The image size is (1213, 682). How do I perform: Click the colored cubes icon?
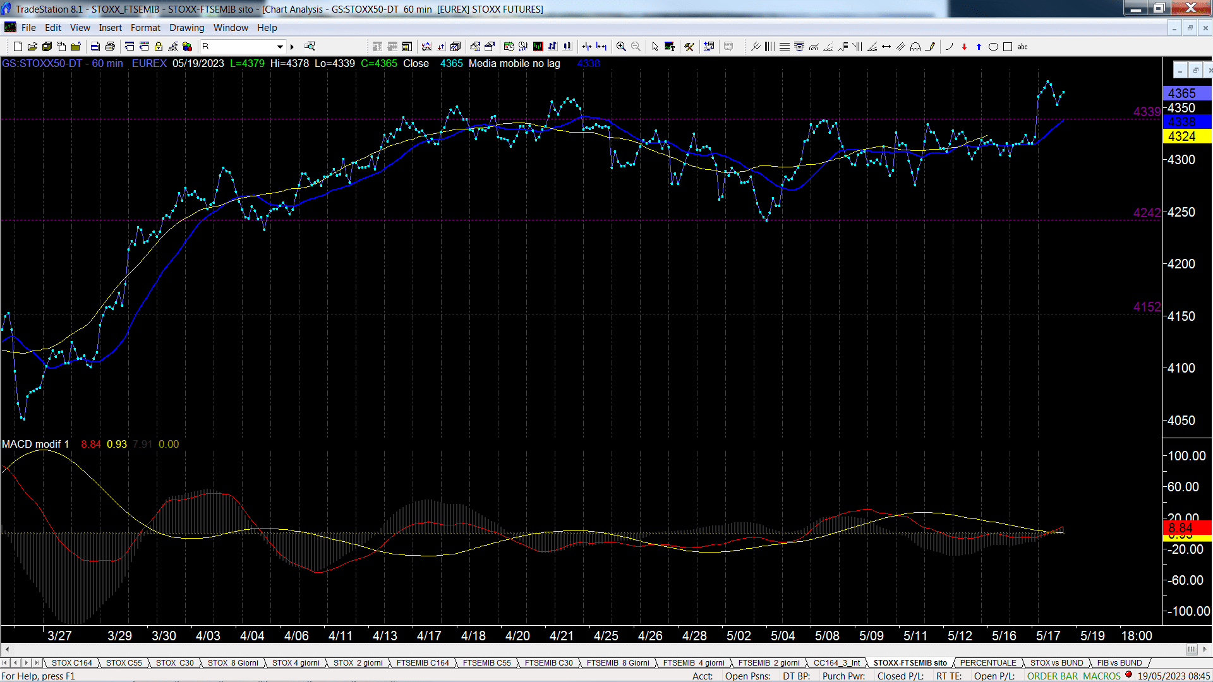pos(187,47)
